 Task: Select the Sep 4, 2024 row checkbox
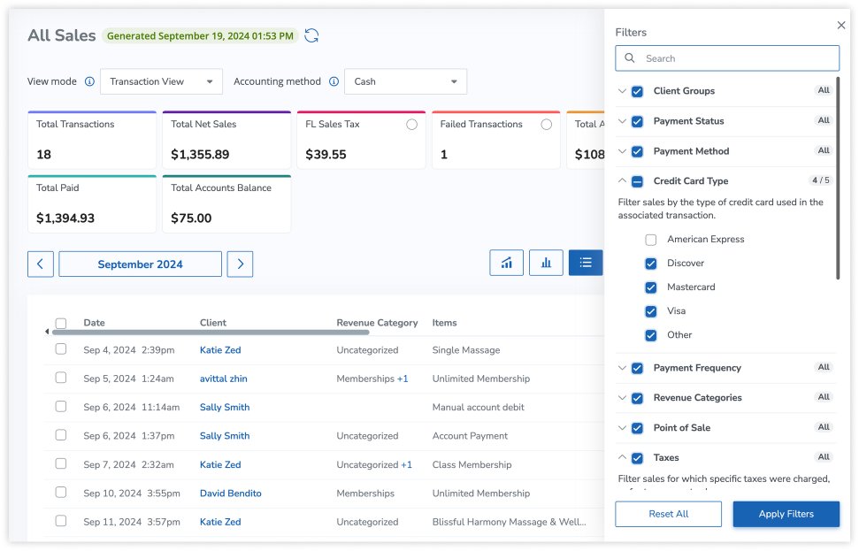(x=61, y=348)
